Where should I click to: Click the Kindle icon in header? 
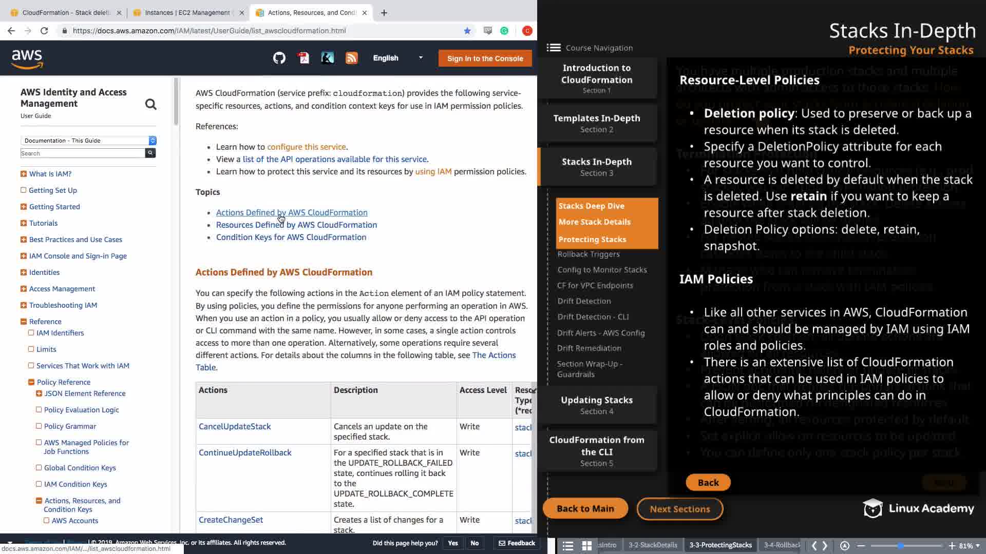pos(327,58)
